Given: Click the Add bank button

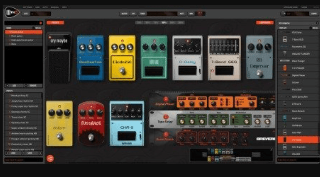Looking at the screenshot, I should coord(14,85).
